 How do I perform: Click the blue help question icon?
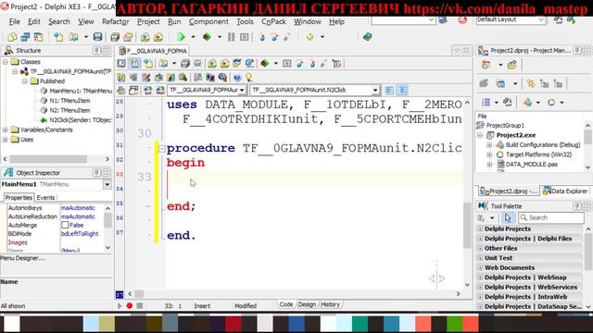(237, 78)
